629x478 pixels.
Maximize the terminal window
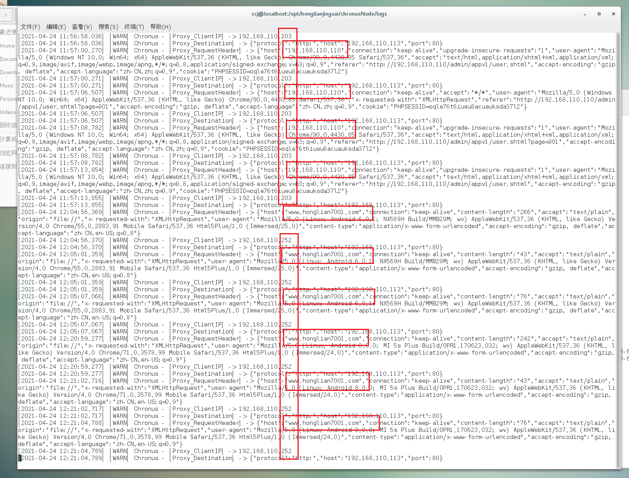click(x=599, y=14)
